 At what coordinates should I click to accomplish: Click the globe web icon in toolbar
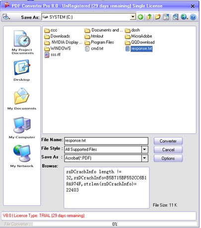tap(184, 17)
